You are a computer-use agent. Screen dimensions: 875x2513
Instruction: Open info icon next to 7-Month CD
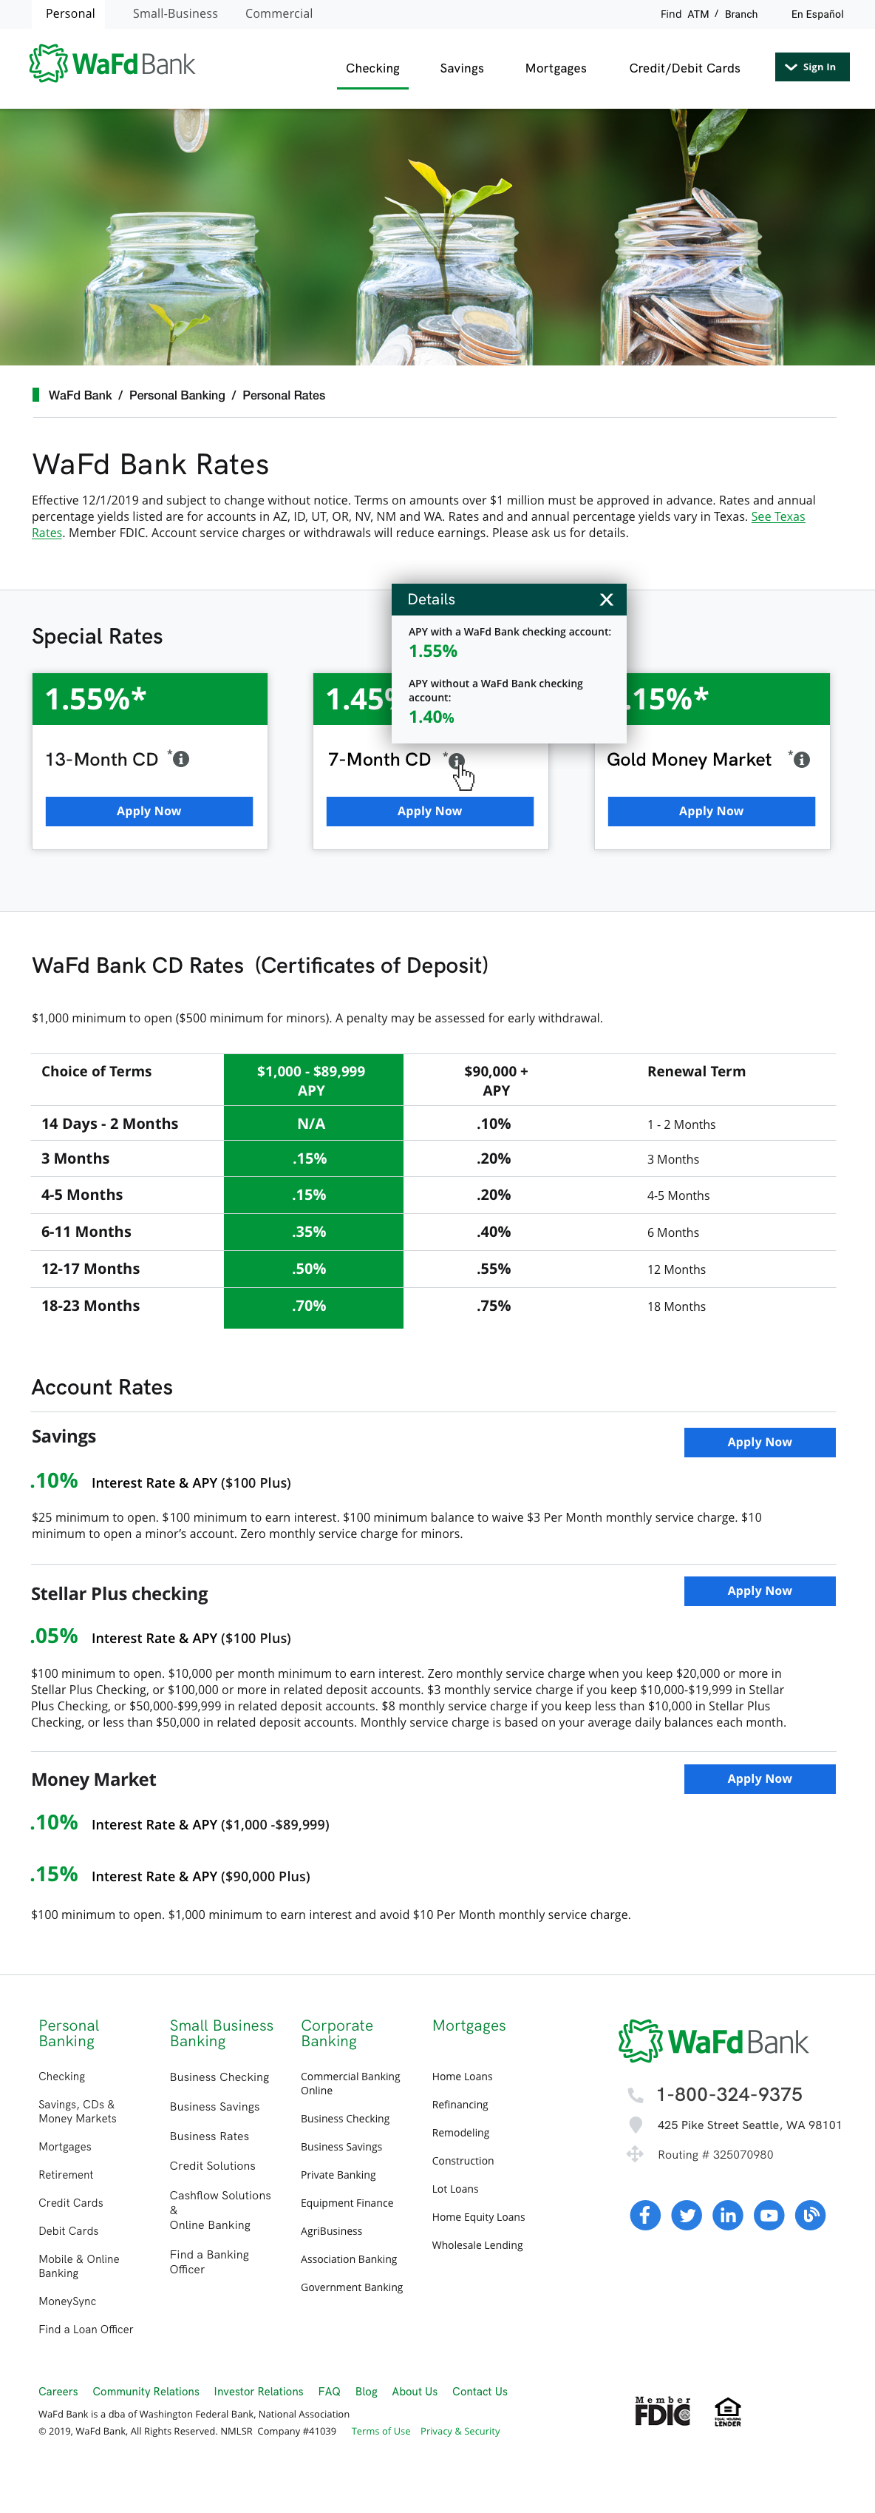[456, 761]
